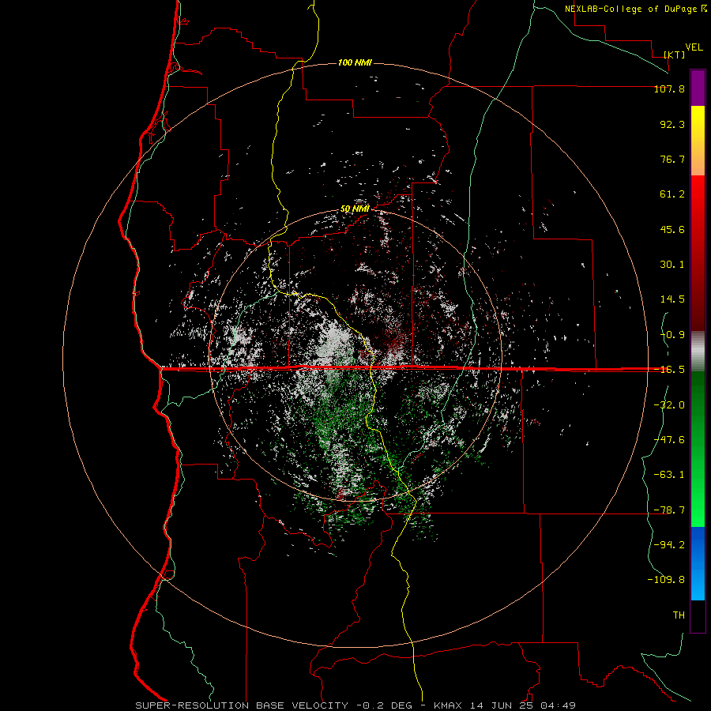Click the 76.7 value on the velocity scale
Screen dimensions: 711x711
coord(672,159)
